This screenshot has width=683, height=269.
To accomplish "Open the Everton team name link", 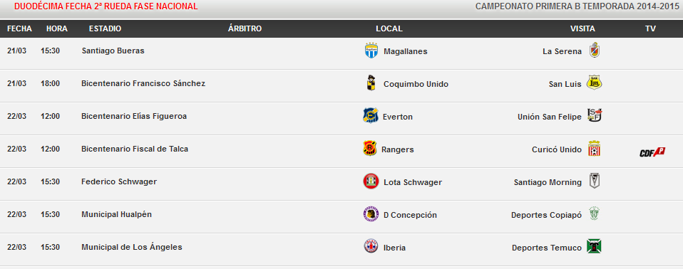I will pyautogui.click(x=398, y=117).
